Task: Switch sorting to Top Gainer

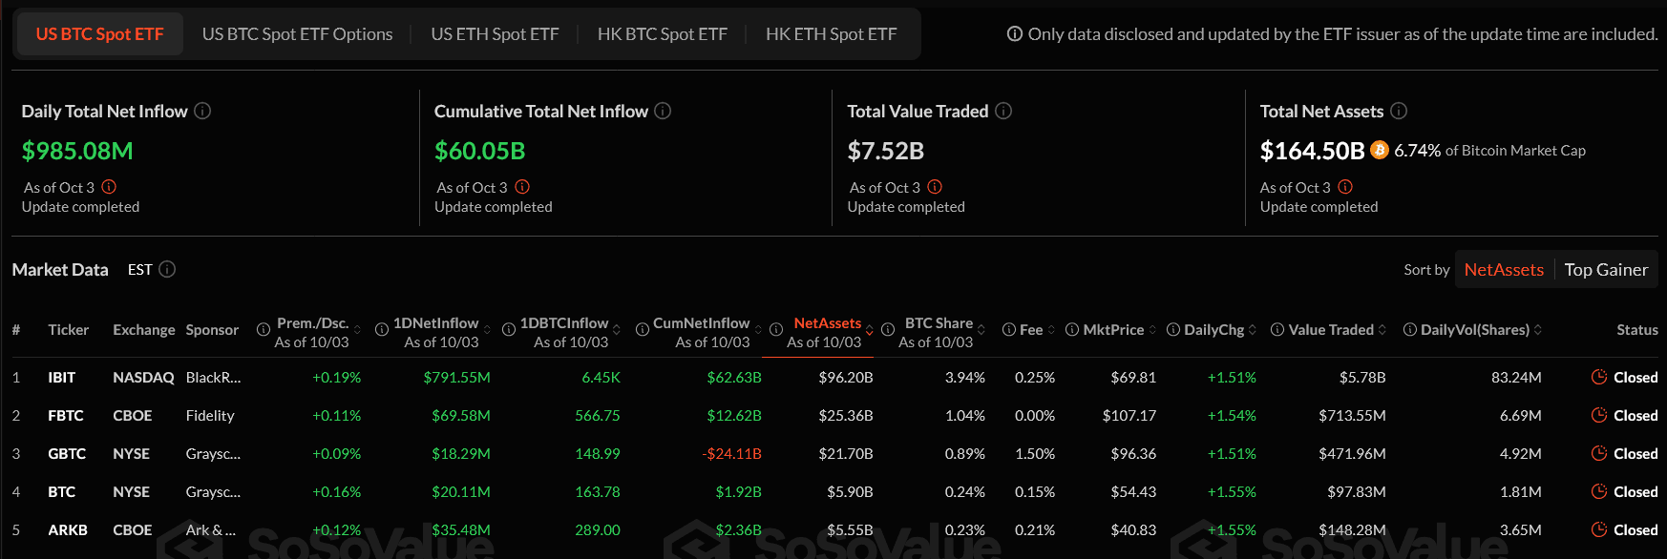Action: pos(1606,270)
